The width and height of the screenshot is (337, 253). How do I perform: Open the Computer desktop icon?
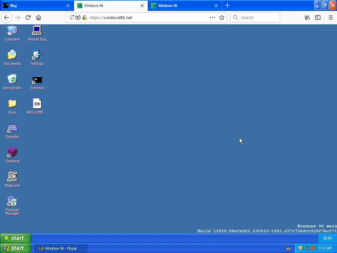12,33
